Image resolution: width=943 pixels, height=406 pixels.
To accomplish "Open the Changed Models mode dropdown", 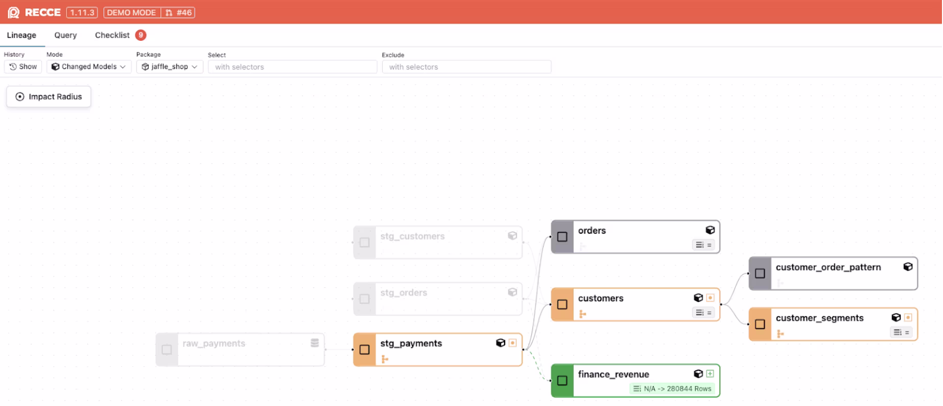I will coord(89,67).
